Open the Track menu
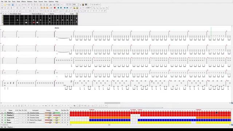This screenshot has height=131, width=233. coord(14,1)
